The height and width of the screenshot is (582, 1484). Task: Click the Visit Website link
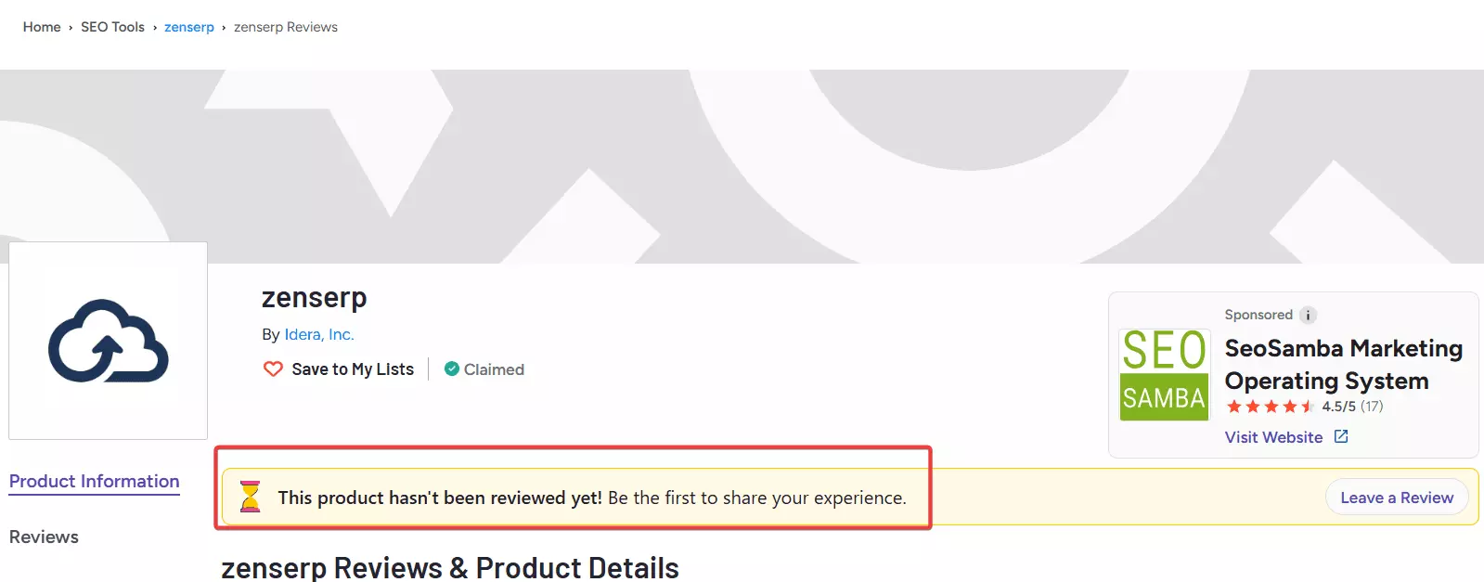coord(1273,436)
